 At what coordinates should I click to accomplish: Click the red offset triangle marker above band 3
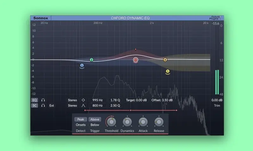coord(136,49)
